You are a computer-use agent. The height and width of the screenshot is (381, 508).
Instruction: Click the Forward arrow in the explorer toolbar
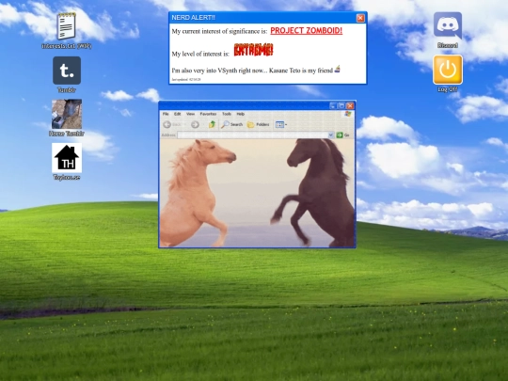pyautogui.click(x=195, y=124)
